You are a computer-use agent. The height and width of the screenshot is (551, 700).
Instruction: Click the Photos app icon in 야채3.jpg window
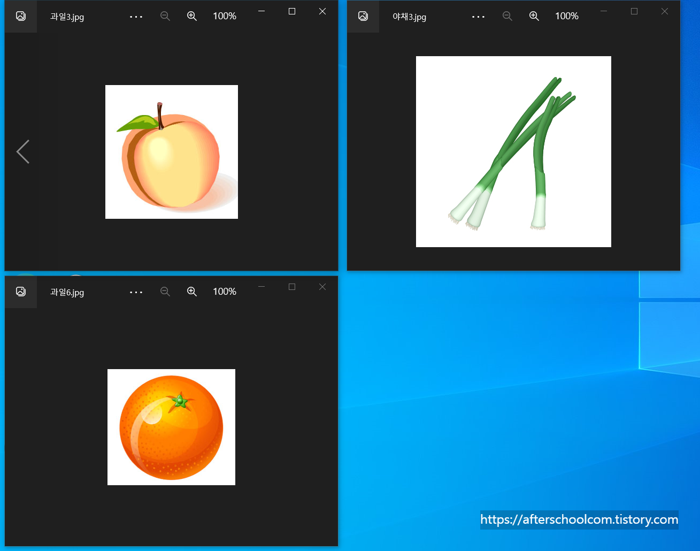[x=363, y=16]
